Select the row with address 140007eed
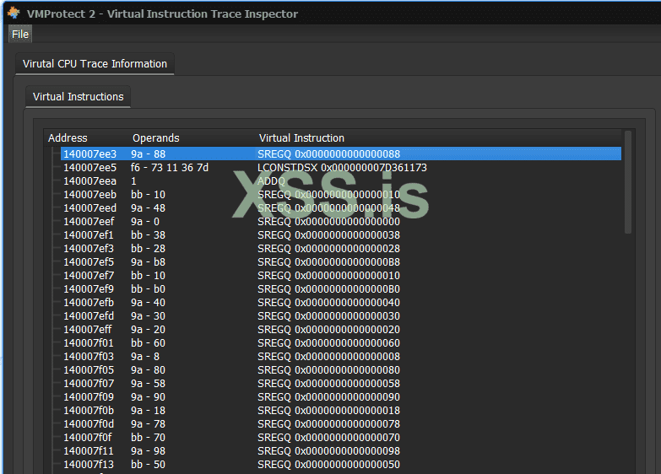 pos(340,207)
